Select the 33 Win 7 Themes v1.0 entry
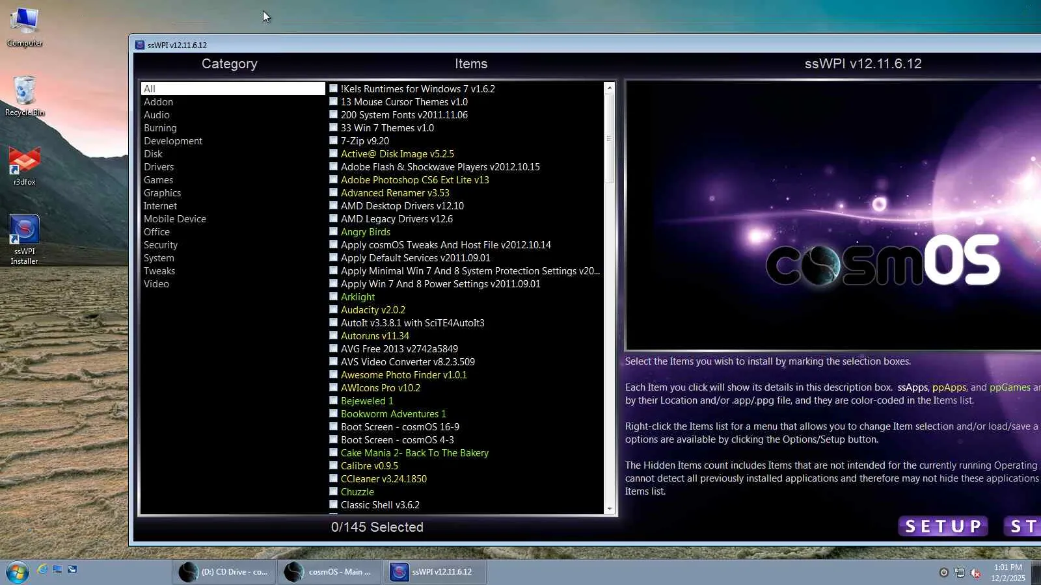The height and width of the screenshot is (585, 1041). click(387, 127)
